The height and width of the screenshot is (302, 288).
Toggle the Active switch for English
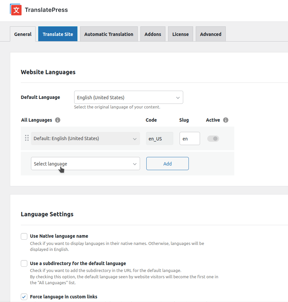pyautogui.click(x=213, y=138)
